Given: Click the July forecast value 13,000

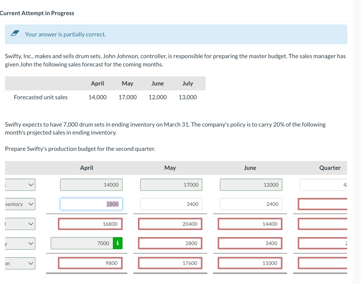Looking at the screenshot, I should (188, 97).
